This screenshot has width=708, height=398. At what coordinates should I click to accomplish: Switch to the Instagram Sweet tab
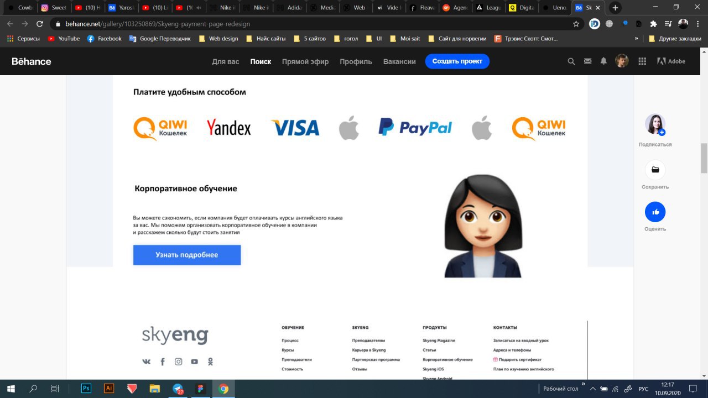[x=53, y=8]
